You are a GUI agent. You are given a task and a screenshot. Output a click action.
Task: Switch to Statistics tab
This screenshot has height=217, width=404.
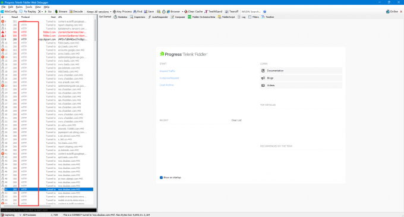click(x=121, y=17)
